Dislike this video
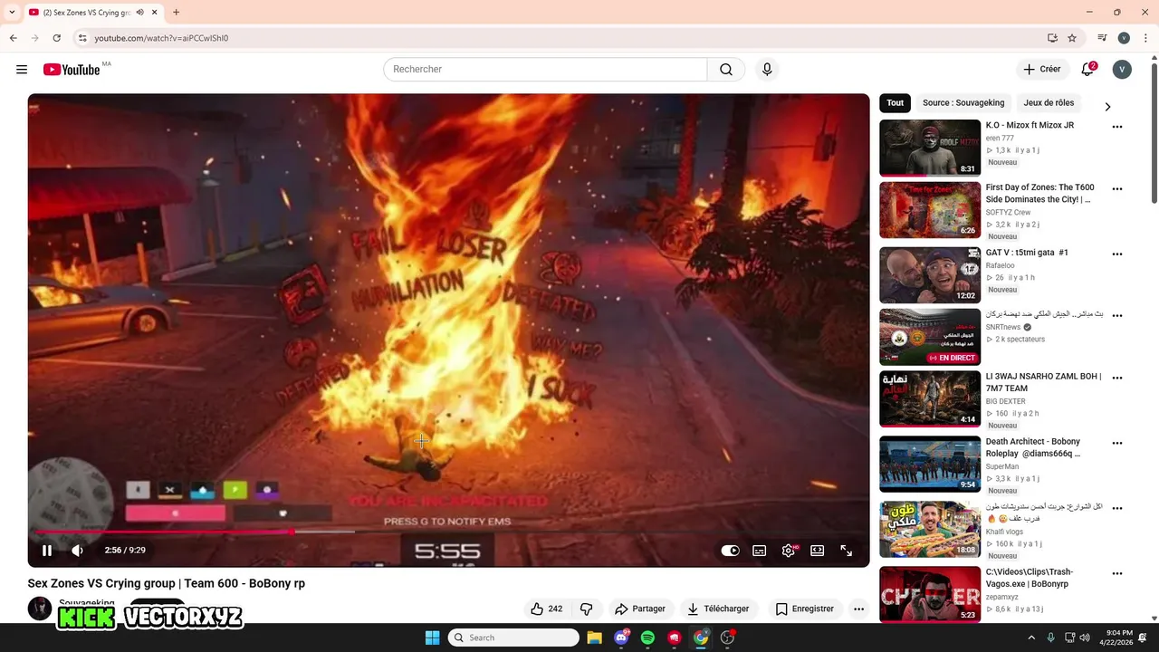The width and height of the screenshot is (1159, 652). point(586,609)
